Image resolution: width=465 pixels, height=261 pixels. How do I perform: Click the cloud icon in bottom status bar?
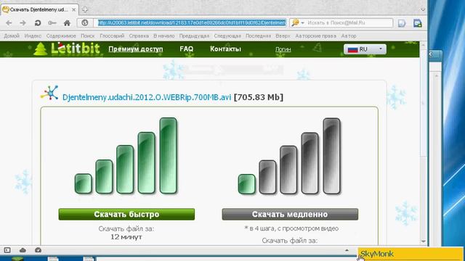tap(23, 250)
